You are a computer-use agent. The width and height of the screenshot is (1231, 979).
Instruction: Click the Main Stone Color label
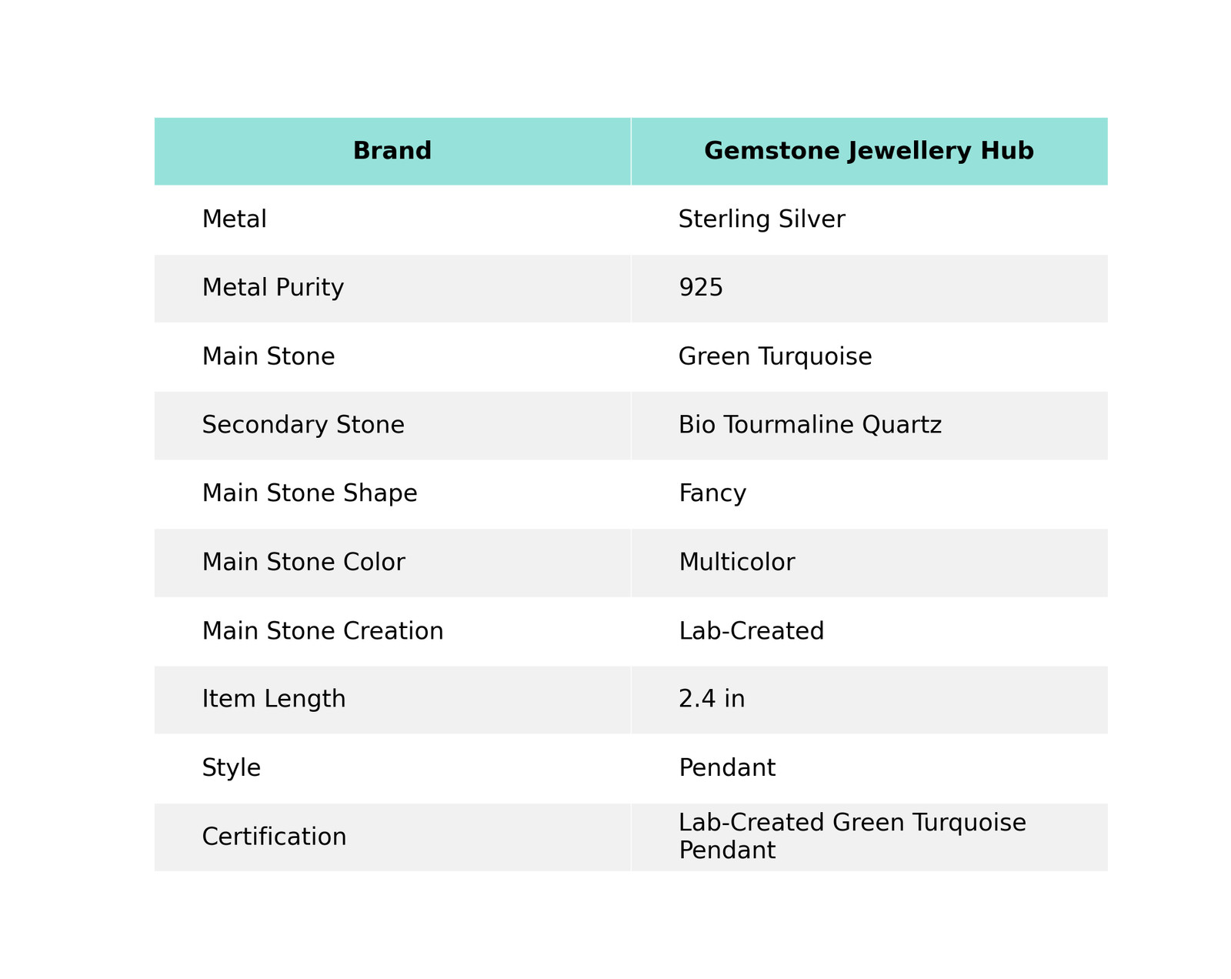(x=303, y=563)
